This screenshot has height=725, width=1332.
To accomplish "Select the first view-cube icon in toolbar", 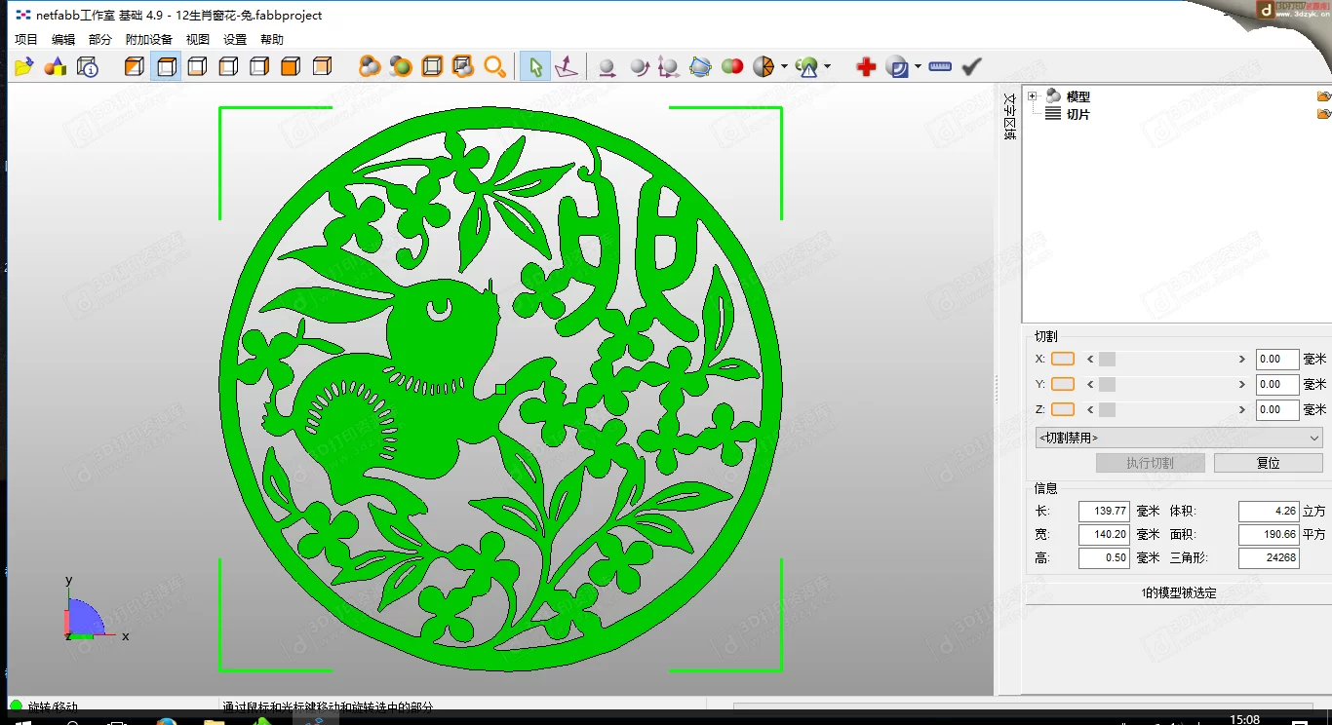I will tap(135, 66).
